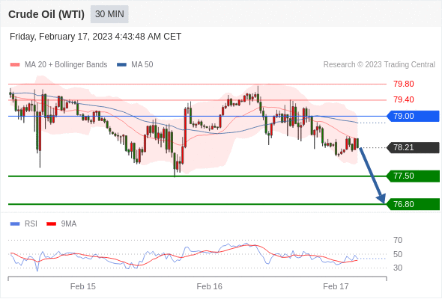Click the 9MA red legend swatch

click(51, 224)
